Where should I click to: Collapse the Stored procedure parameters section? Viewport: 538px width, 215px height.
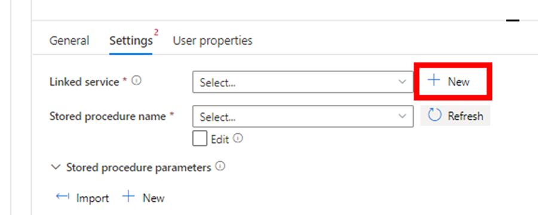point(55,167)
